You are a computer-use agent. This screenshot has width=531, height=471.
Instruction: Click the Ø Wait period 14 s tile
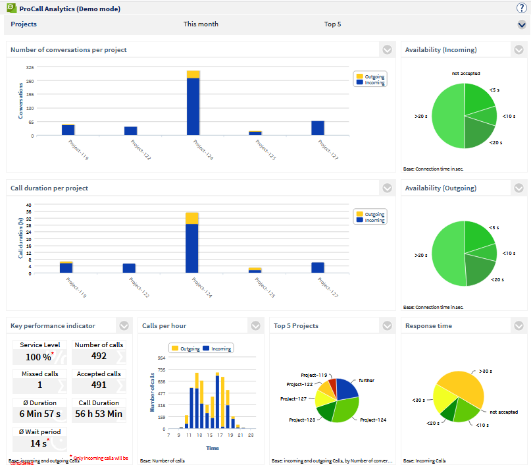40,439
